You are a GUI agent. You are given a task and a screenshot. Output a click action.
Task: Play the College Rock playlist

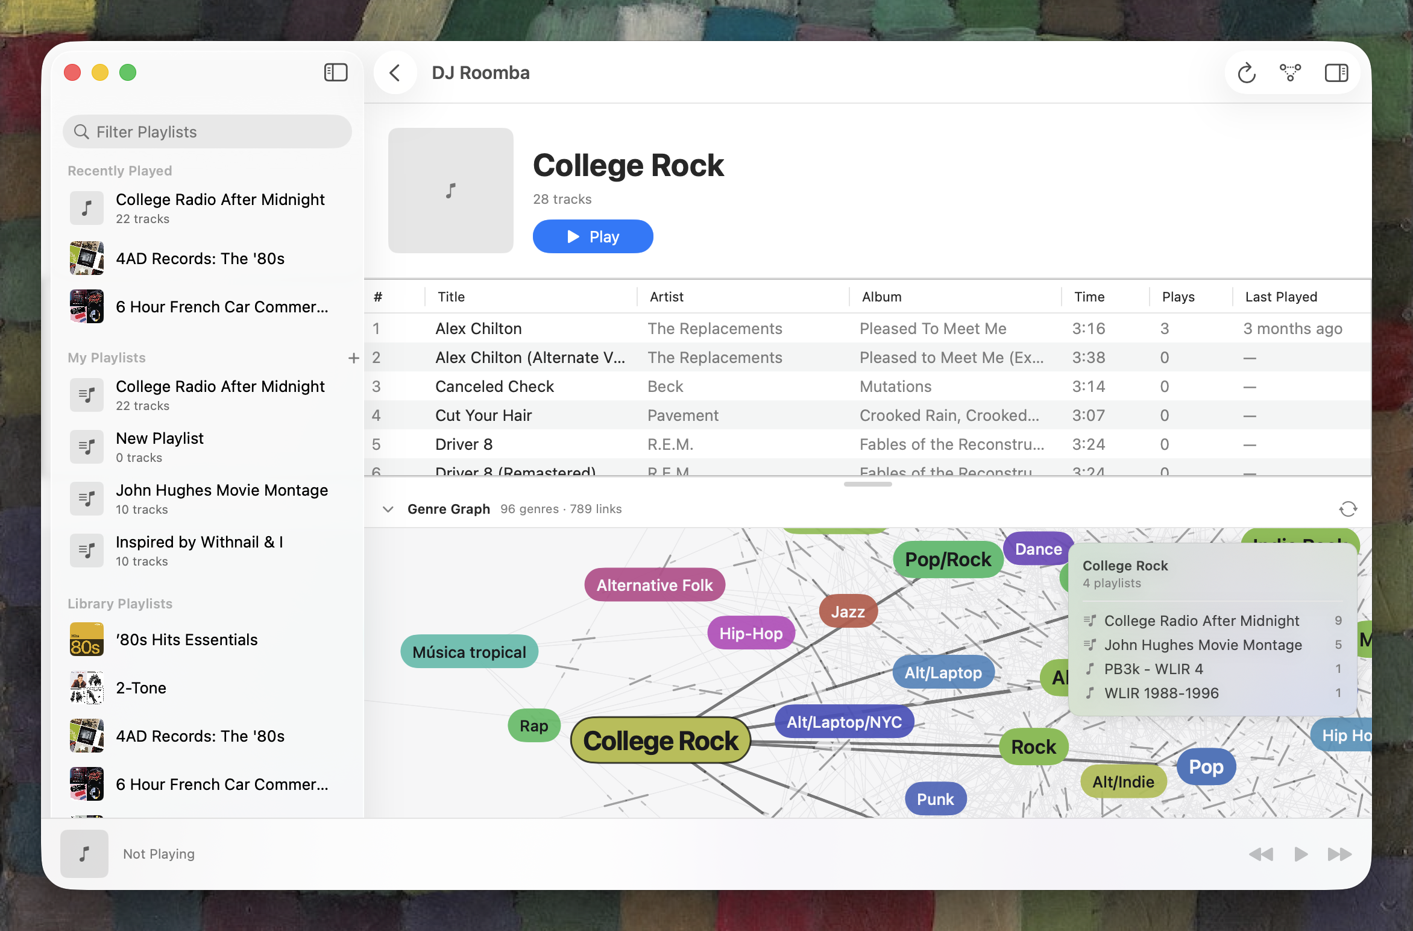593,236
